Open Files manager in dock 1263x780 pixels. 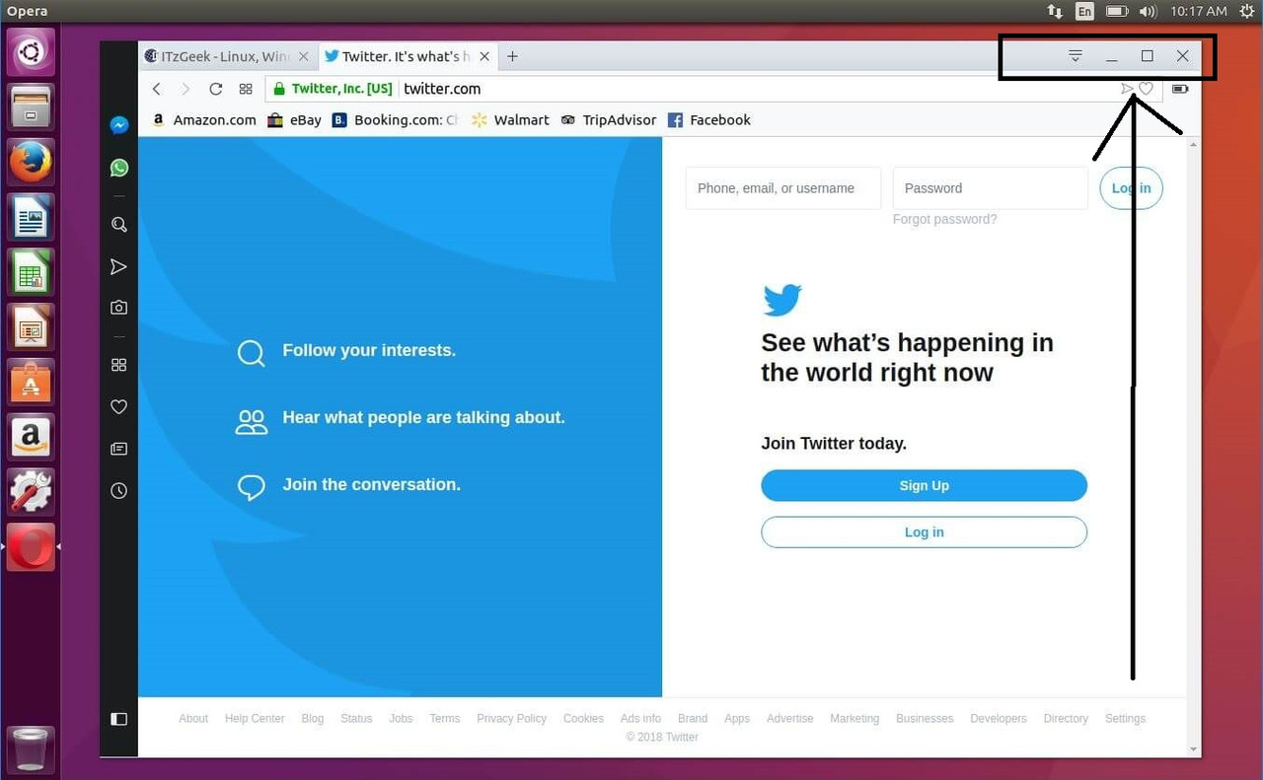31,106
